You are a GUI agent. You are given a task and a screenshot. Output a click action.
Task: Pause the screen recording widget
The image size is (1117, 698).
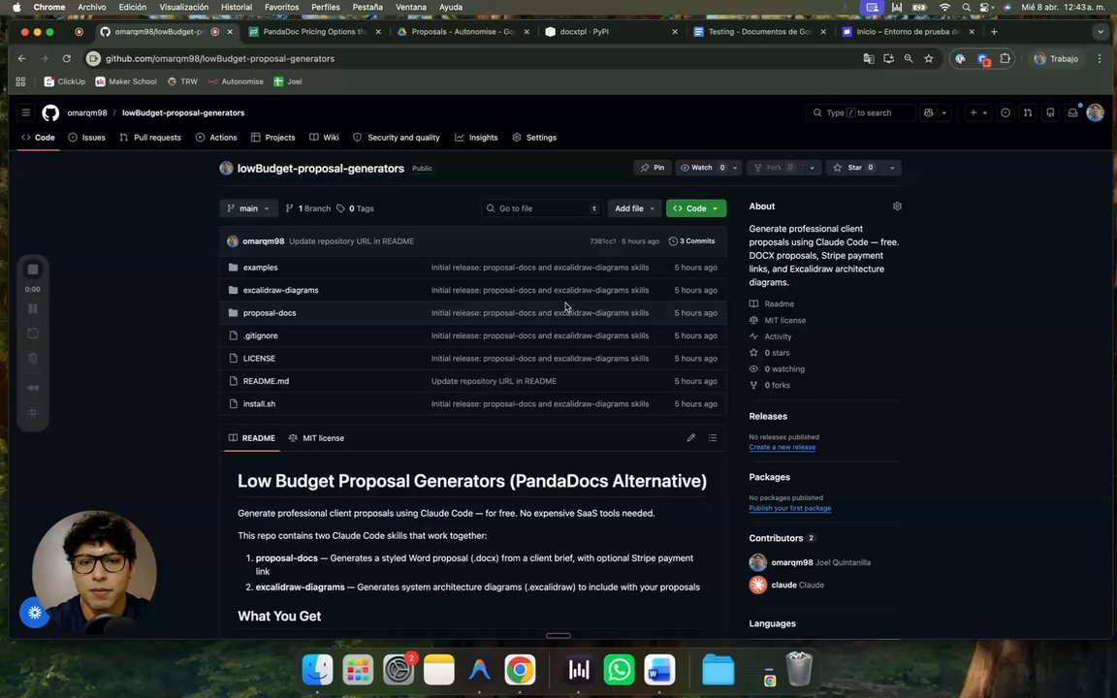33,309
